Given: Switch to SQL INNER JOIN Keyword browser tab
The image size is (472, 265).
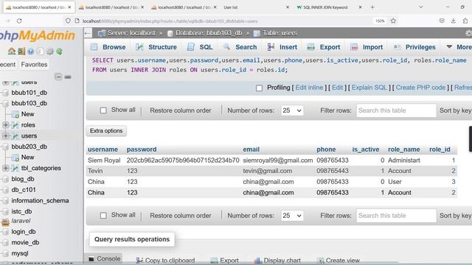Looking at the screenshot, I should coord(325,7).
